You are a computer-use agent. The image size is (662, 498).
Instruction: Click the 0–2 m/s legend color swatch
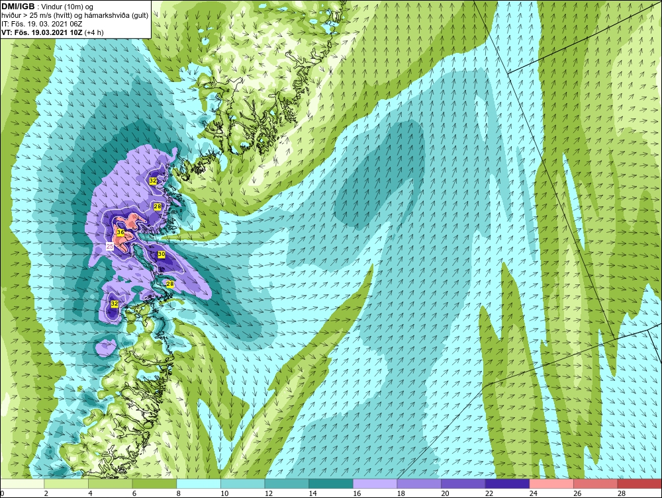[x=23, y=483]
